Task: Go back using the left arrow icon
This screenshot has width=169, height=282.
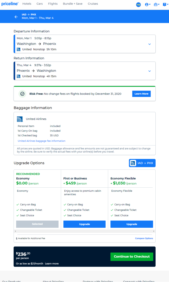Action: pos(16,17)
